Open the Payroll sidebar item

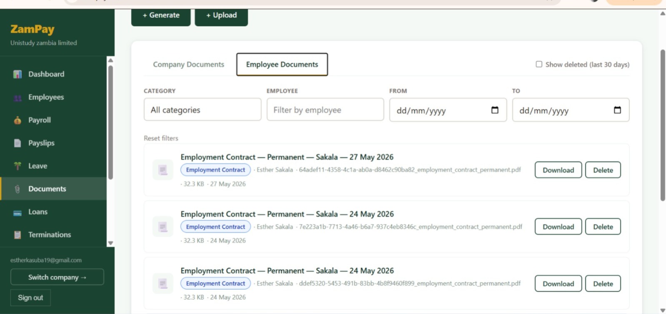[x=53, y=120]
